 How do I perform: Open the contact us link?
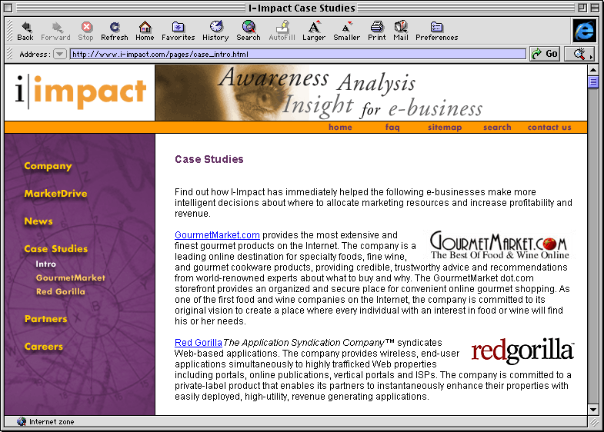click(x=549, y=128)
